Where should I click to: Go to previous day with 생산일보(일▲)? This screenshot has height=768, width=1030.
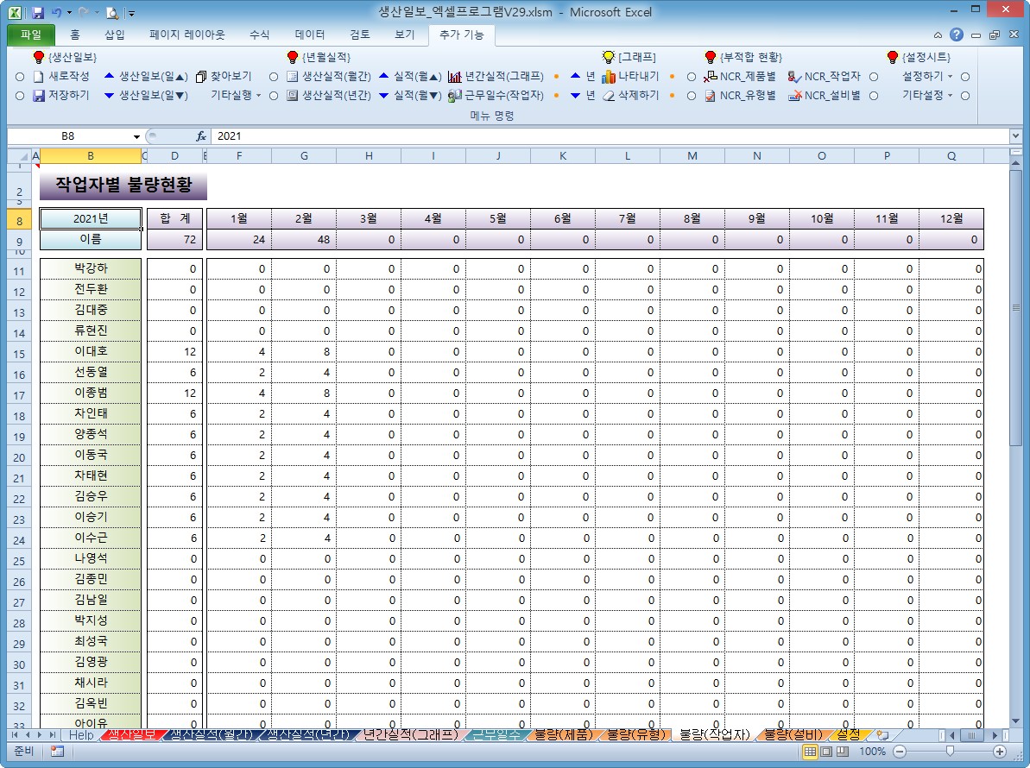[x=146, y=77]
